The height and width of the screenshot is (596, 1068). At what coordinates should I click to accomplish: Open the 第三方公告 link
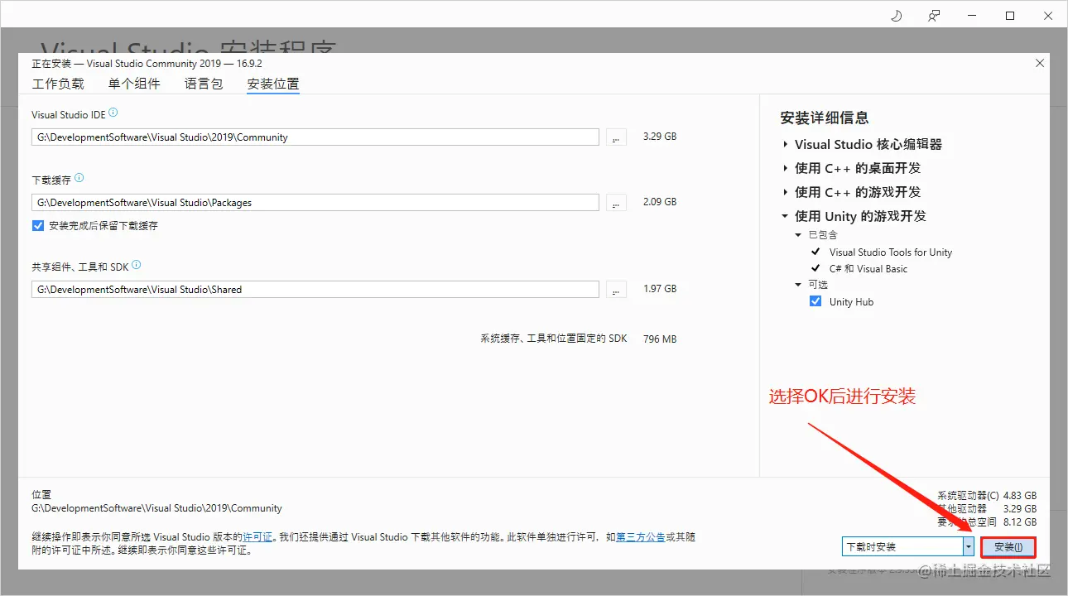(641, 537)
